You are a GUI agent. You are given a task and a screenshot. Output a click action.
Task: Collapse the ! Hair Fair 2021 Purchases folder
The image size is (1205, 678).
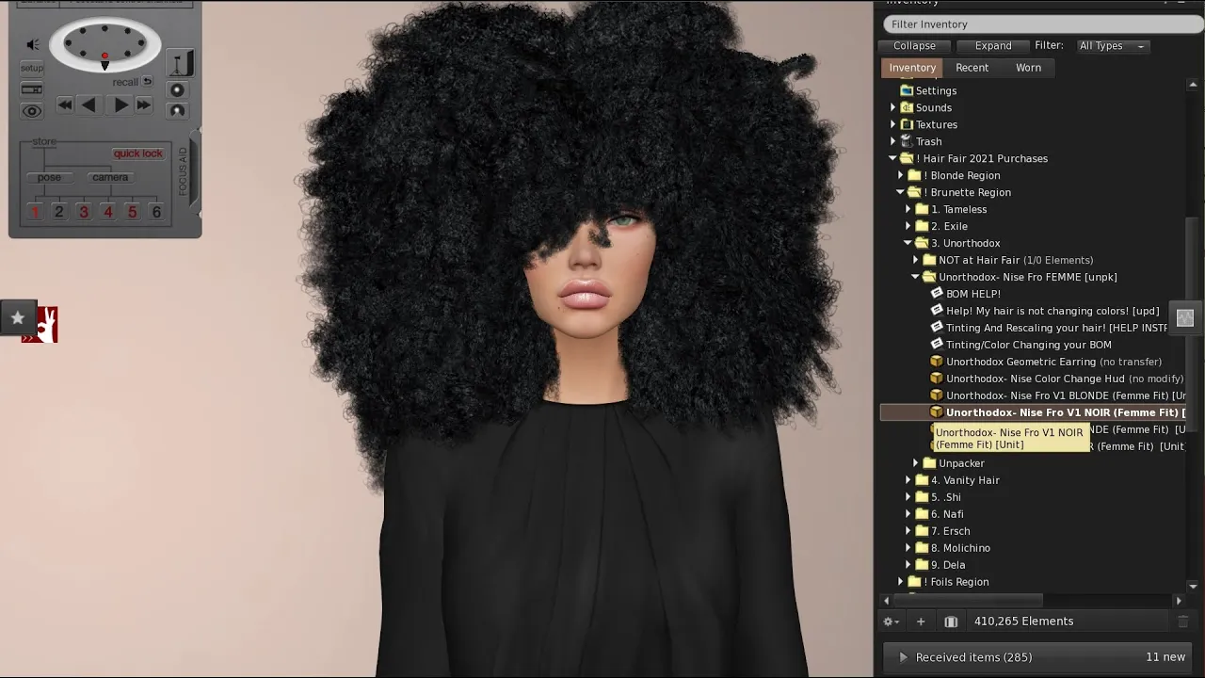(892, 159)
